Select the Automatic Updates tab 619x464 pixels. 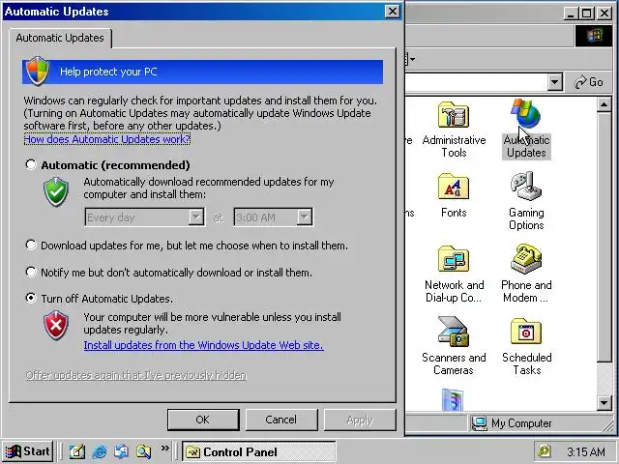(x=60, y=38)
